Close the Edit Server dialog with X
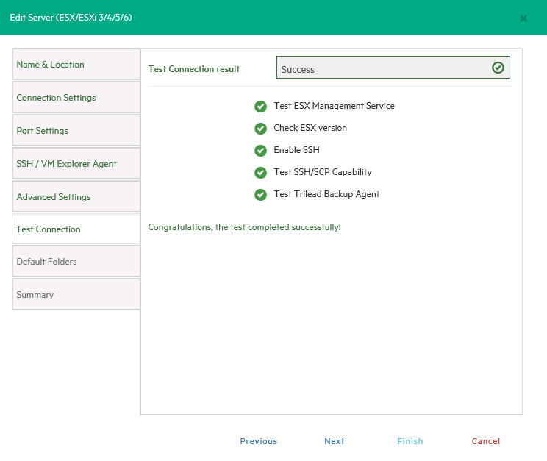Image resolution: width=547 pixels, height=461 pixels. (523, 18)
